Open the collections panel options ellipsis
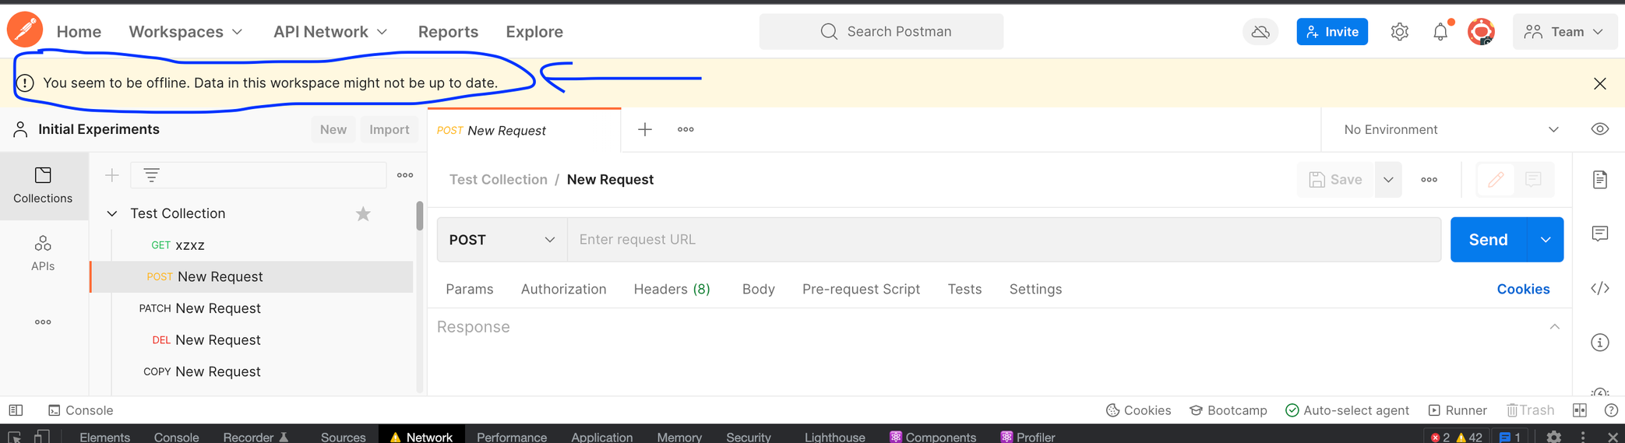This screenshot has width=1625, height=443. 405,175
